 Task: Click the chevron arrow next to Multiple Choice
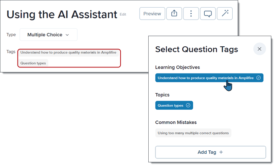click(x=67, y=35)
